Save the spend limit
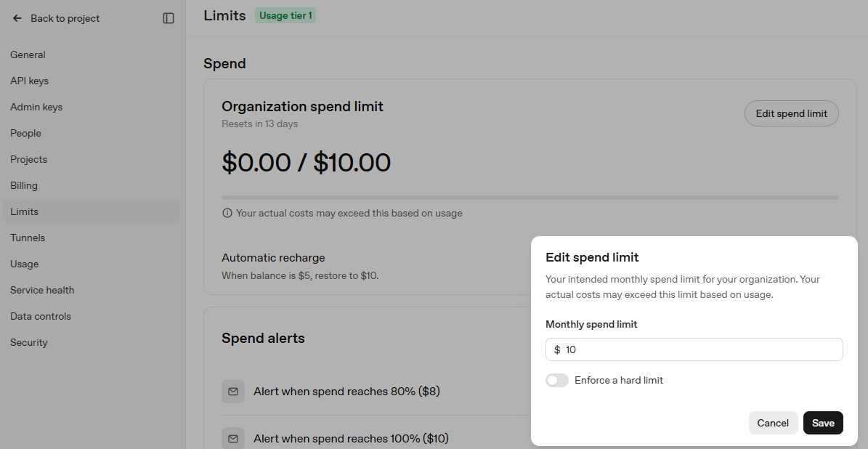868x449 pixels. (823, 423)
